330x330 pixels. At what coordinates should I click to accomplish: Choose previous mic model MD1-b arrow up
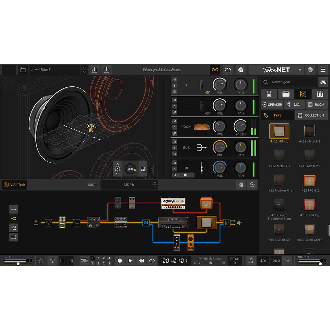[x=155, y=182]
